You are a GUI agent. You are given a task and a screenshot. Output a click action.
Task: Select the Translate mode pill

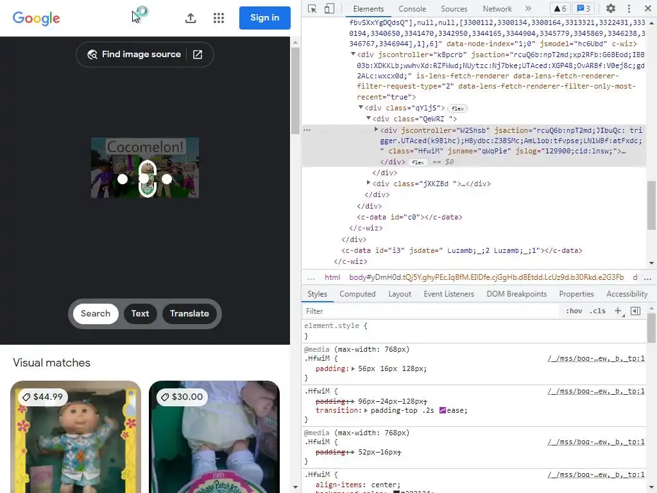click(x=189, y=313)
